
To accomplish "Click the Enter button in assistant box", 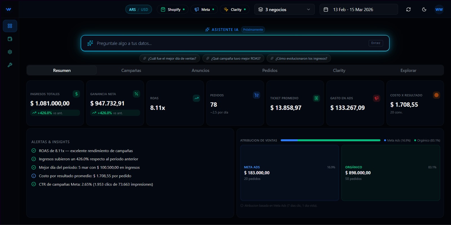I will 376,43.
